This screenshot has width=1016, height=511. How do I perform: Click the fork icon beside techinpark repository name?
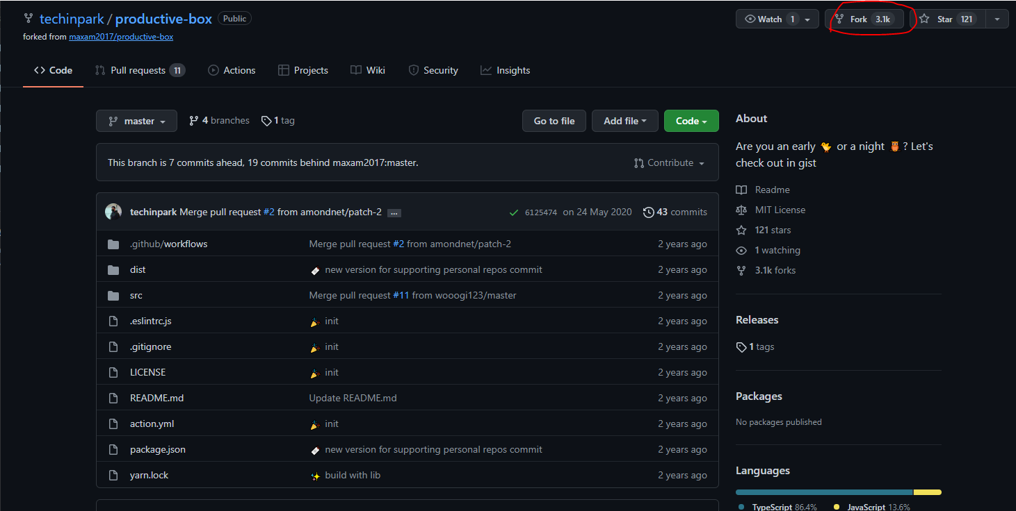(28, 19)
